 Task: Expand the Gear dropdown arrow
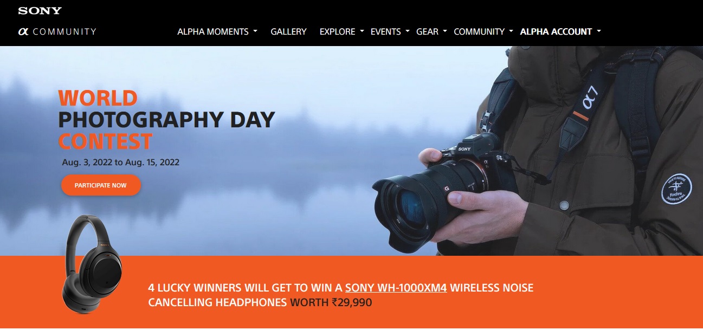coord(445,31)
